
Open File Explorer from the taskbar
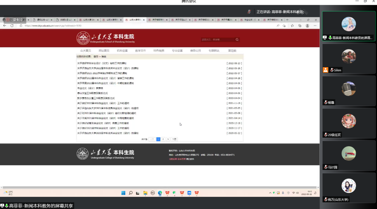coord(145,193)
